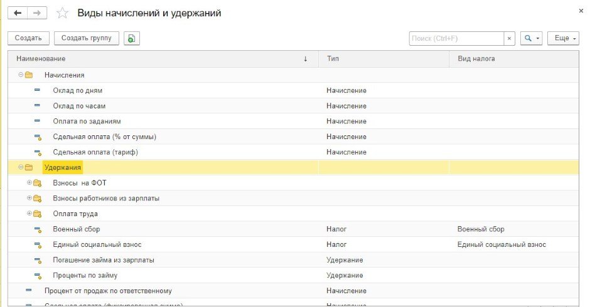Select the Проценты по займу row
The height and width of the screenshot is (307, 590).
pyautogui.click(x=294, y=276)
